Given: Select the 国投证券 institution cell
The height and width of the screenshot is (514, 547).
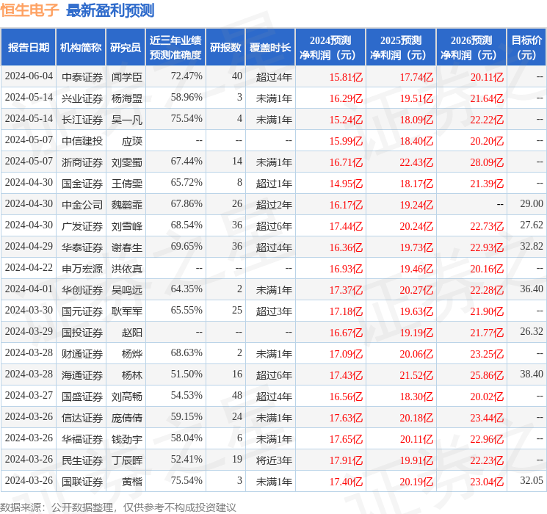Looking at the screenshot, I should (82, 332).
